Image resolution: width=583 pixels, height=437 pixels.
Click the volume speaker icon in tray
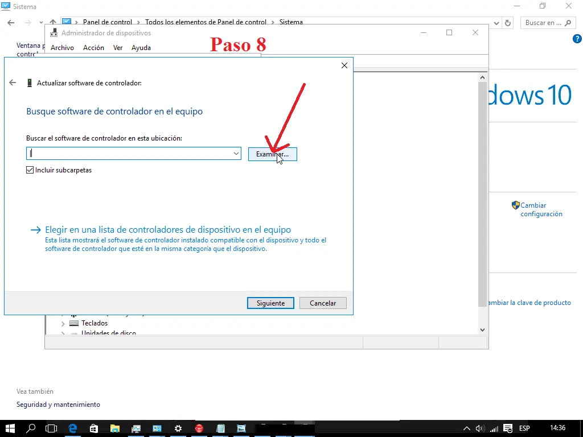click(x=480, y=428)
